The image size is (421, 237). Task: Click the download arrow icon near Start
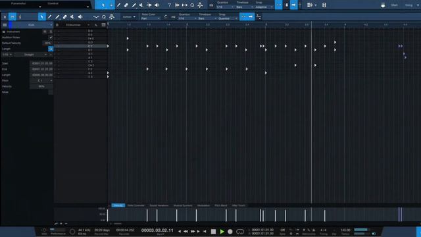click(383, 5)
